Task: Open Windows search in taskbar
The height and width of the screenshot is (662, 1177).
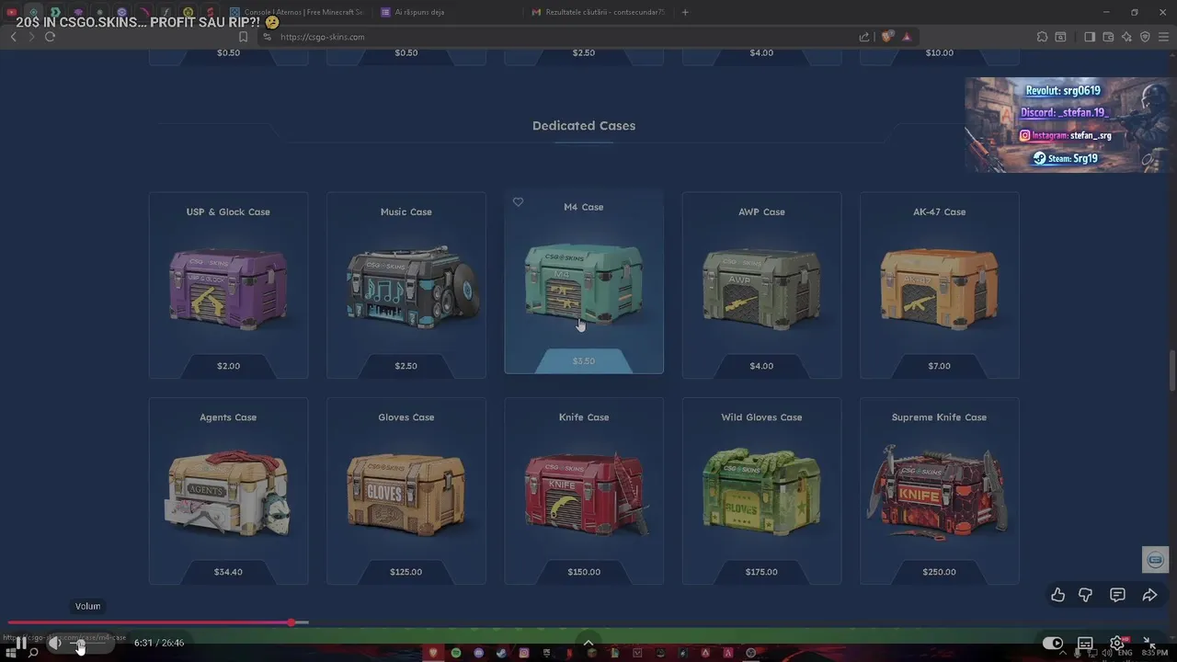Action: (x=33, y=653)
